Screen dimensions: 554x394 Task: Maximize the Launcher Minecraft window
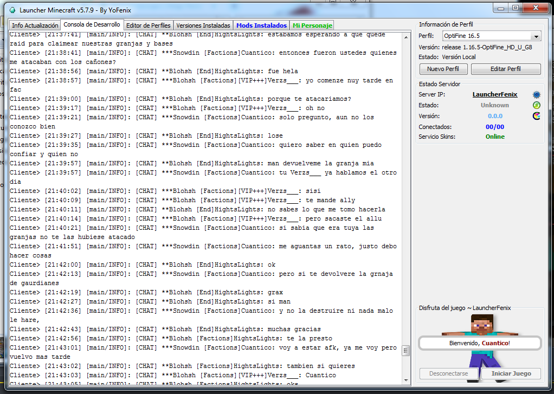point(516,8)
